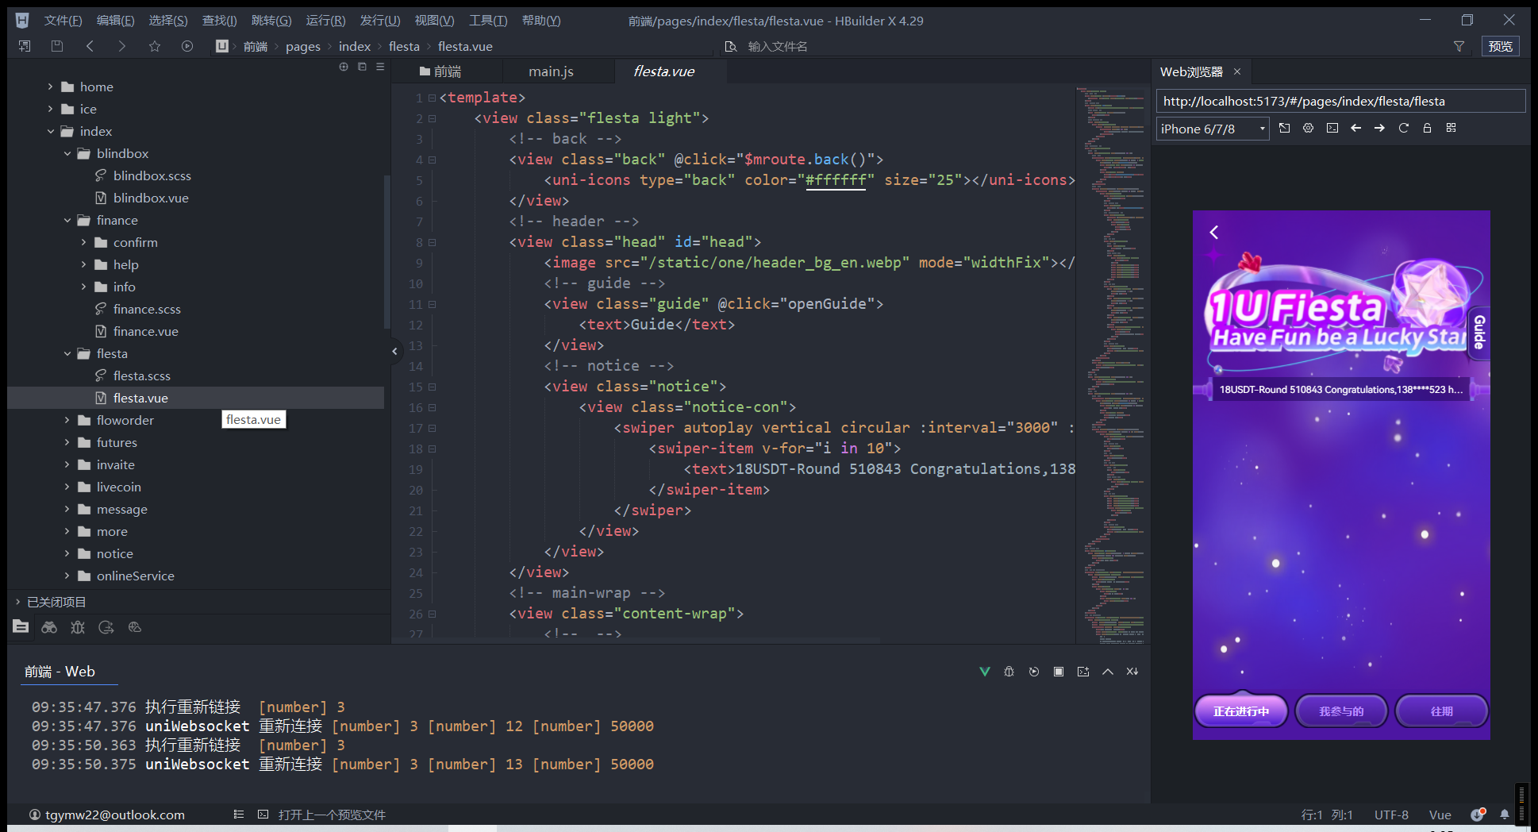Viewport: 1538px width, 832px height.
Task: Click the 预览 preview button
Action: 1500,46
